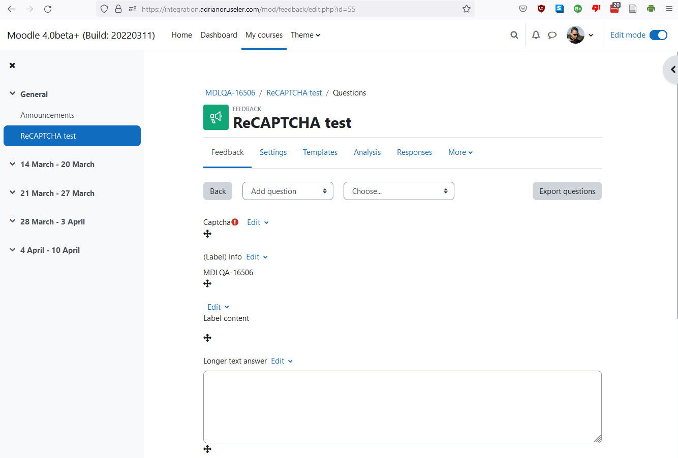678x458 pixels.
Task: Toggle the Edit mode switch
Action: [659, 35]
